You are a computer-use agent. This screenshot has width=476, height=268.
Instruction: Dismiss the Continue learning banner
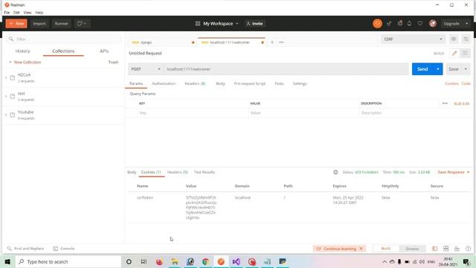361,249
